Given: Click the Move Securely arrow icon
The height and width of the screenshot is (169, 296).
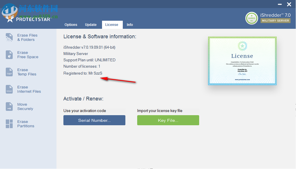Looking at the screenshot, I should coord(9,107).
